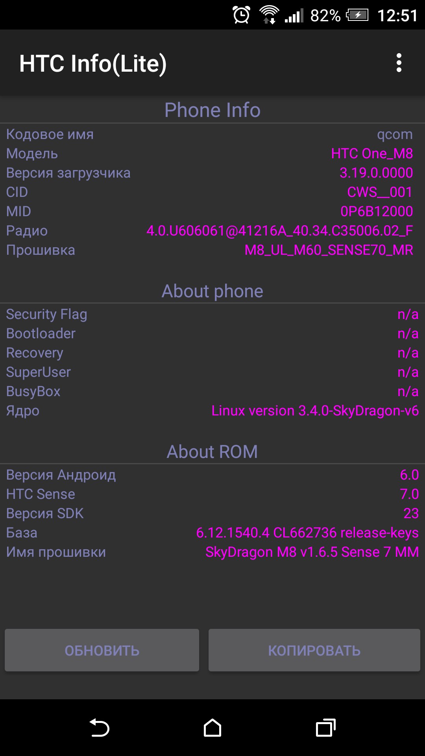Tap the About ROM section header
This screenshot has width=425, height=756.
(213, 452)
